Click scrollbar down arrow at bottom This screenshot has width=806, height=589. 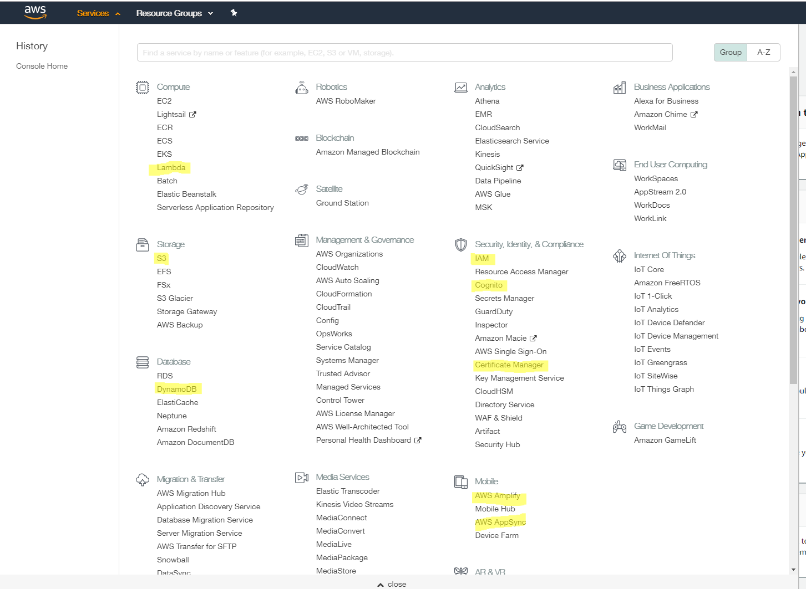point(793,569)
